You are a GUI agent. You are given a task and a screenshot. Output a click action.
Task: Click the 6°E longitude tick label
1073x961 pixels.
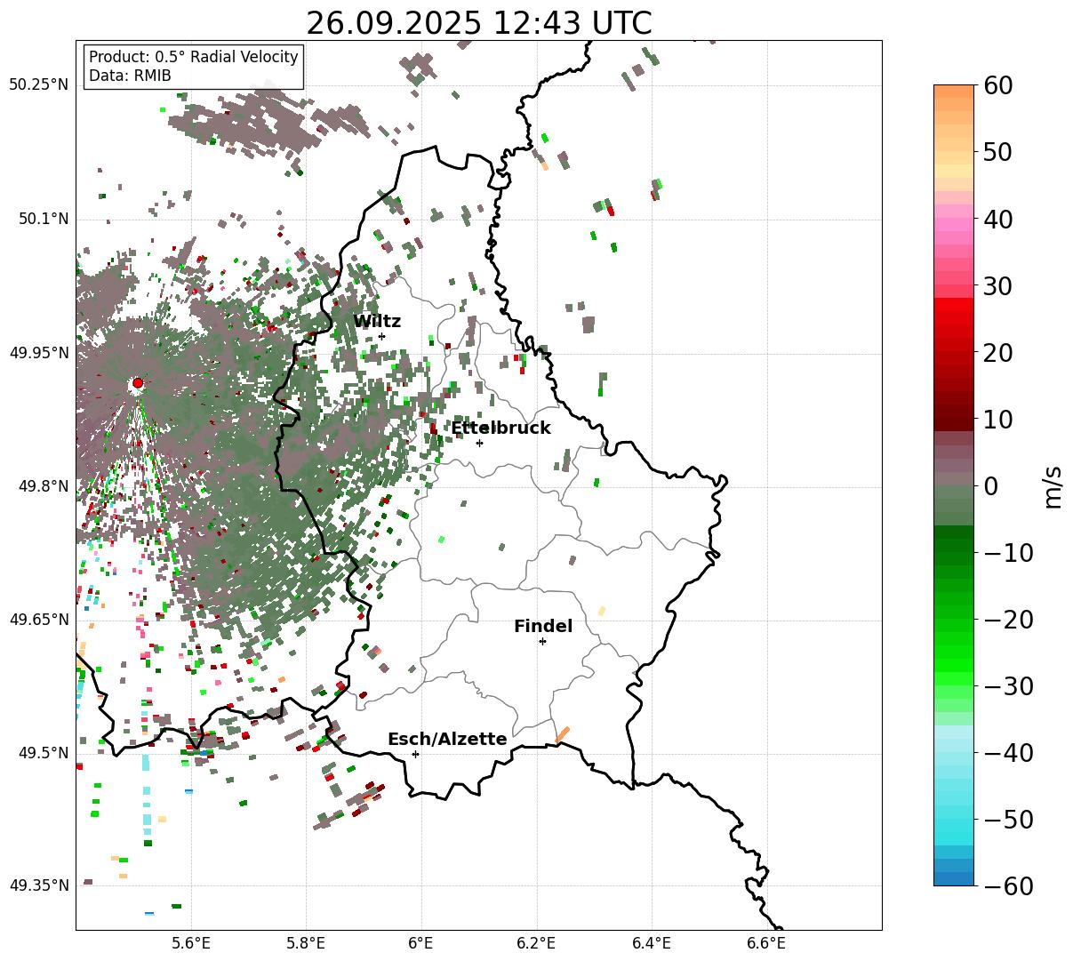(421, 943)
